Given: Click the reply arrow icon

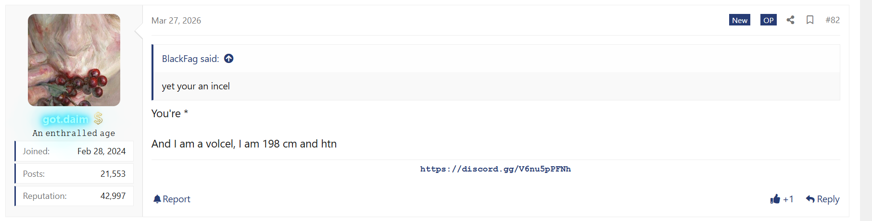Looking at the screenshot, I should tap(810, 199).
